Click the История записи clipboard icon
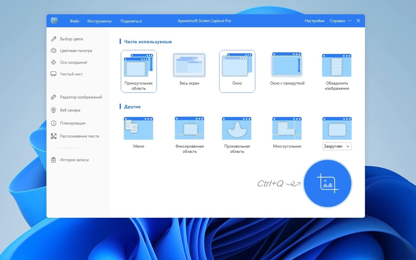Screen dimensions: 416x260 [x=53, y=160]
